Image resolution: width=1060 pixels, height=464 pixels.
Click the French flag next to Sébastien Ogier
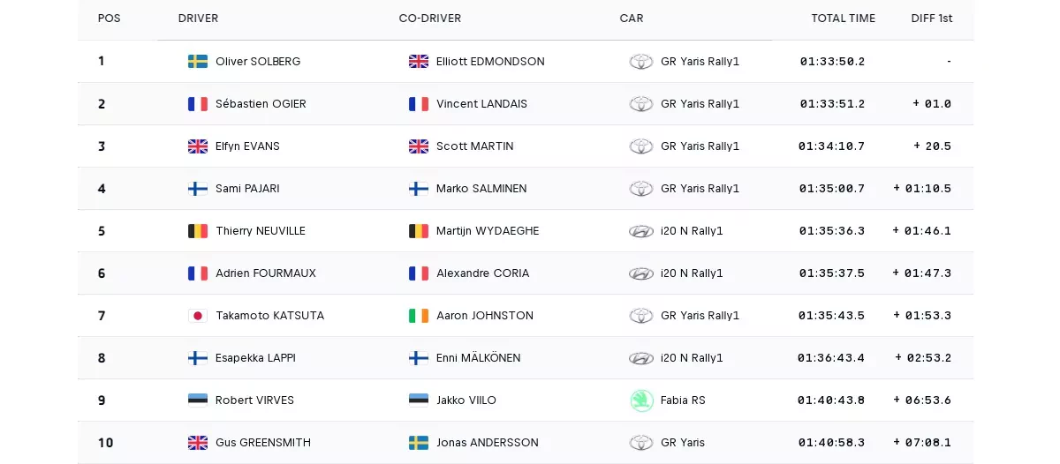click(198, 104)
